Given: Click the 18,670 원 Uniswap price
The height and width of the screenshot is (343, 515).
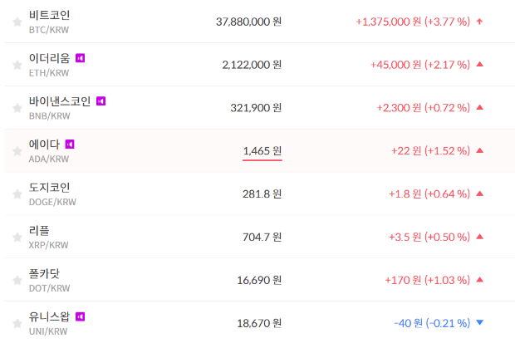Looking at the screenshot, I should pyautogui.click(x=259, y=323).
